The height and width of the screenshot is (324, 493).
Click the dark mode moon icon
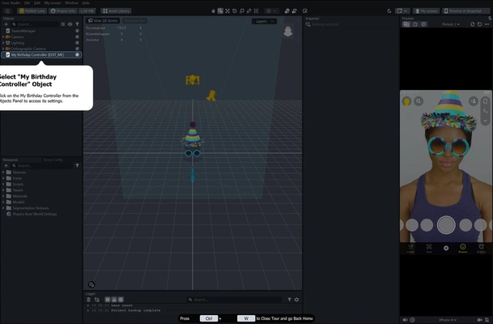coord(389,11)
